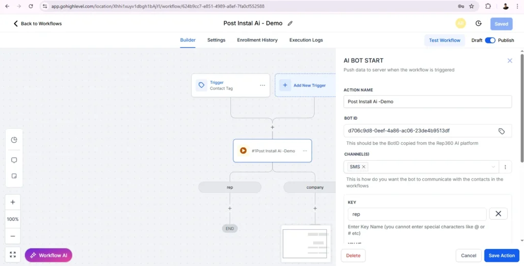Click the tag icon in Bot ID field
Image resolution: width=524 pixels, height=266 pixels.
(501, 131)
